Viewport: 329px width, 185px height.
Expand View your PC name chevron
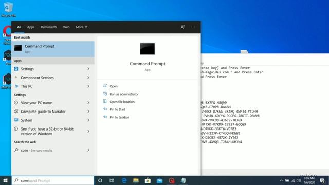[88, 103]
